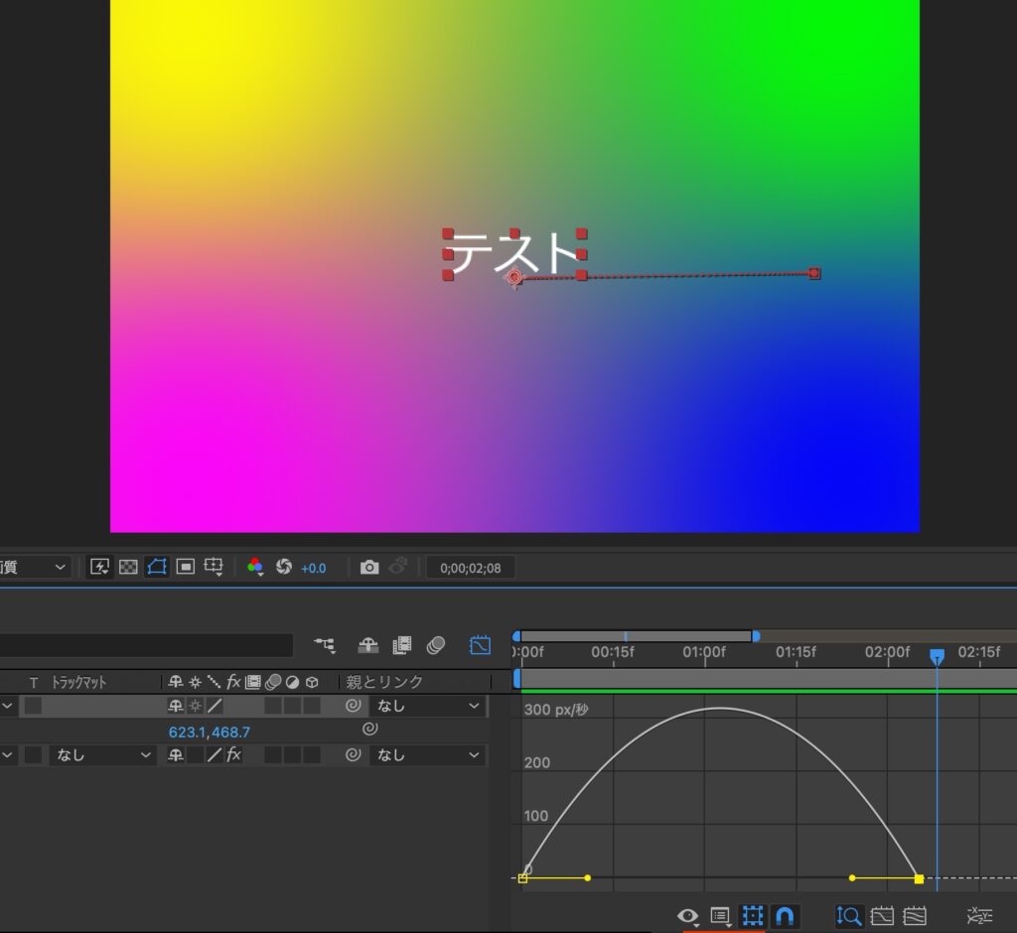Click the current time 0;00;02;08 display
The image size is (1017, 933).
(x=471, y=568)
